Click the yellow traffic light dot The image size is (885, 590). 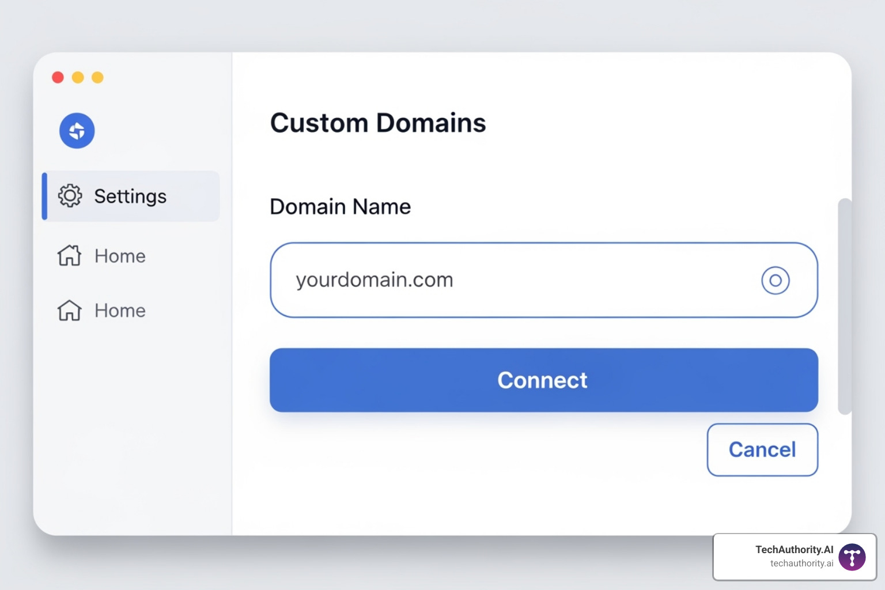[78, 77]
